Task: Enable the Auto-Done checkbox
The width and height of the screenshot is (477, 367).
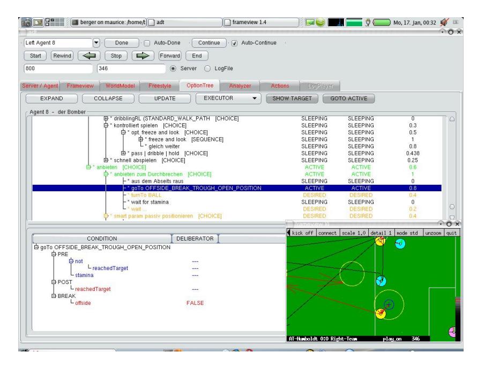Action: click(147, 43)
